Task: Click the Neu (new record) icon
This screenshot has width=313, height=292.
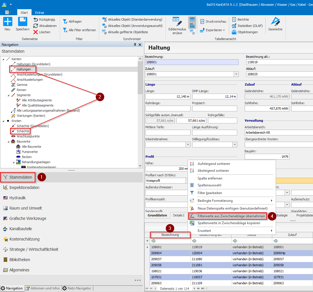Action: (x=7, y=22)
